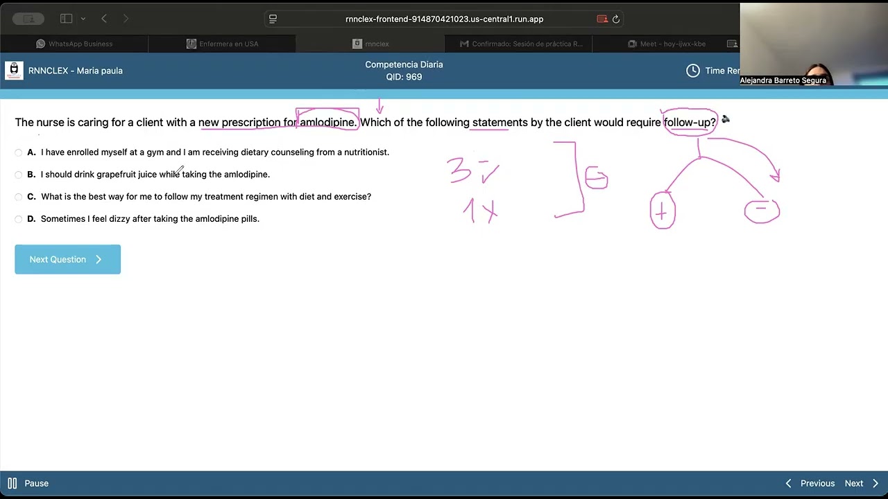The width and height of the screenshot is (888, 499).
Task: Click the RNNCLEX - Maria paula title
Action: click(76, 71)
